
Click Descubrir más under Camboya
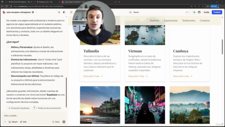(183, 76)
